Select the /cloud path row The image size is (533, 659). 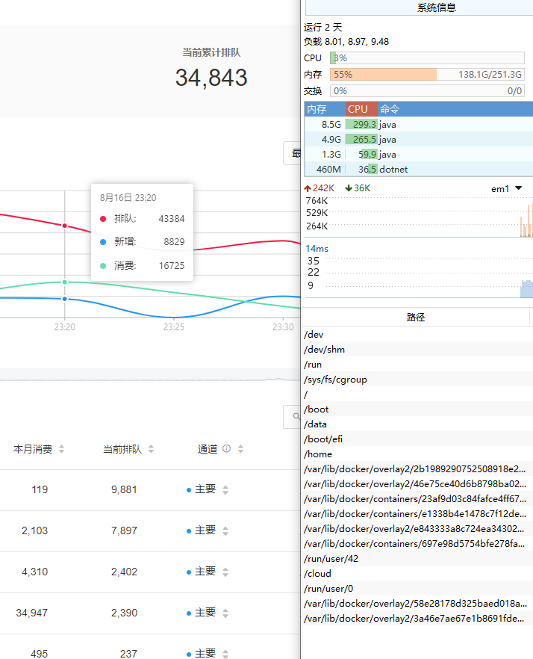318,574
